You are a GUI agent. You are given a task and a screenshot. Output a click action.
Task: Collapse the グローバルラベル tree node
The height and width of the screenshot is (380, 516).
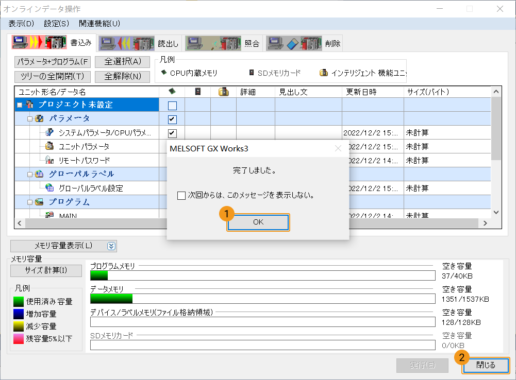pyautogui.click(x=30, y=175)
